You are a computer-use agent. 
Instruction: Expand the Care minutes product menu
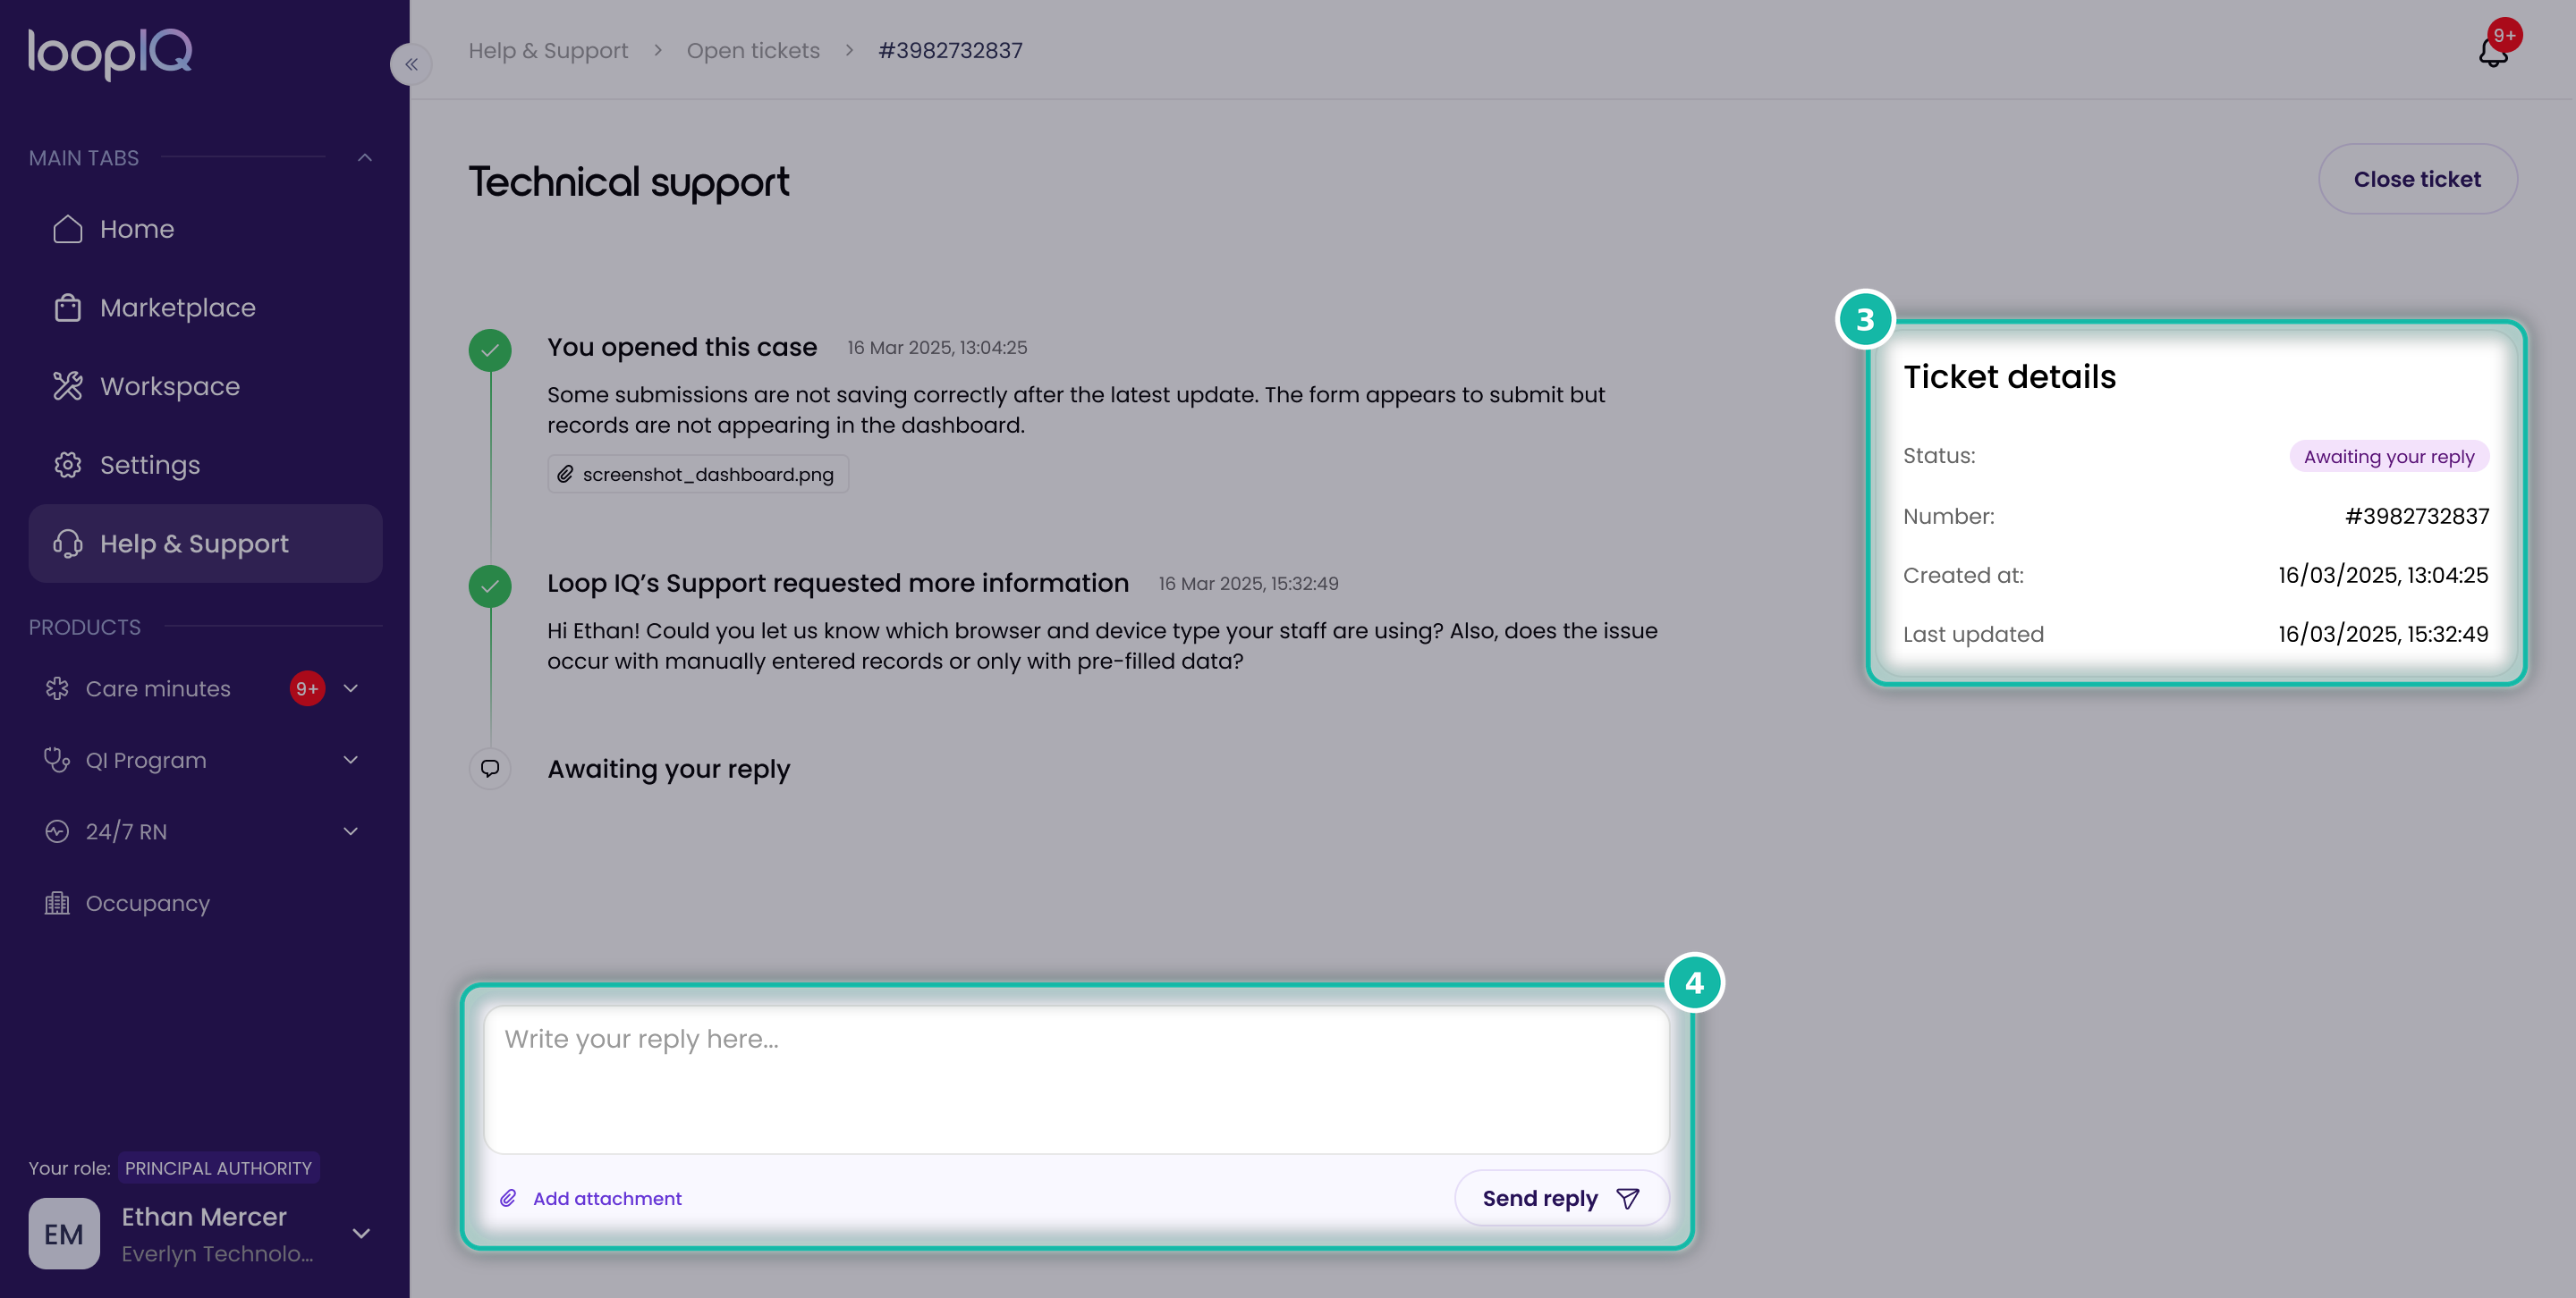coord(351,688)
